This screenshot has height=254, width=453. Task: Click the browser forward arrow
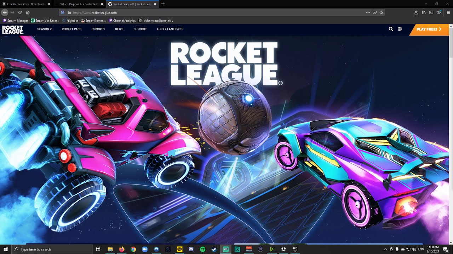point(12,12)
